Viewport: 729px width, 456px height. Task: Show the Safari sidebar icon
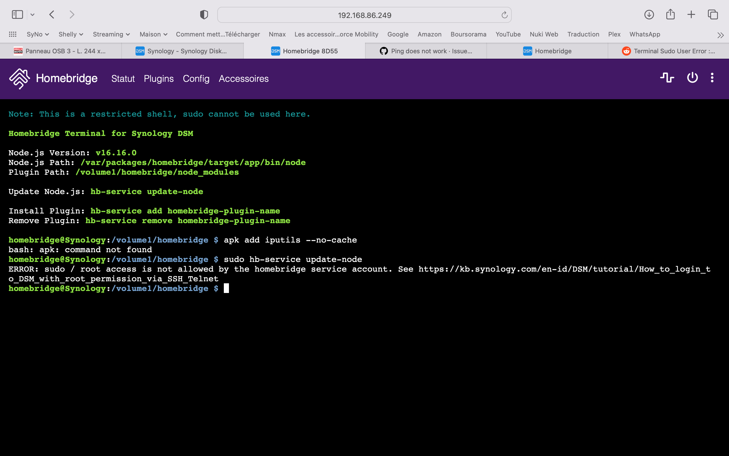coord(17,14)
